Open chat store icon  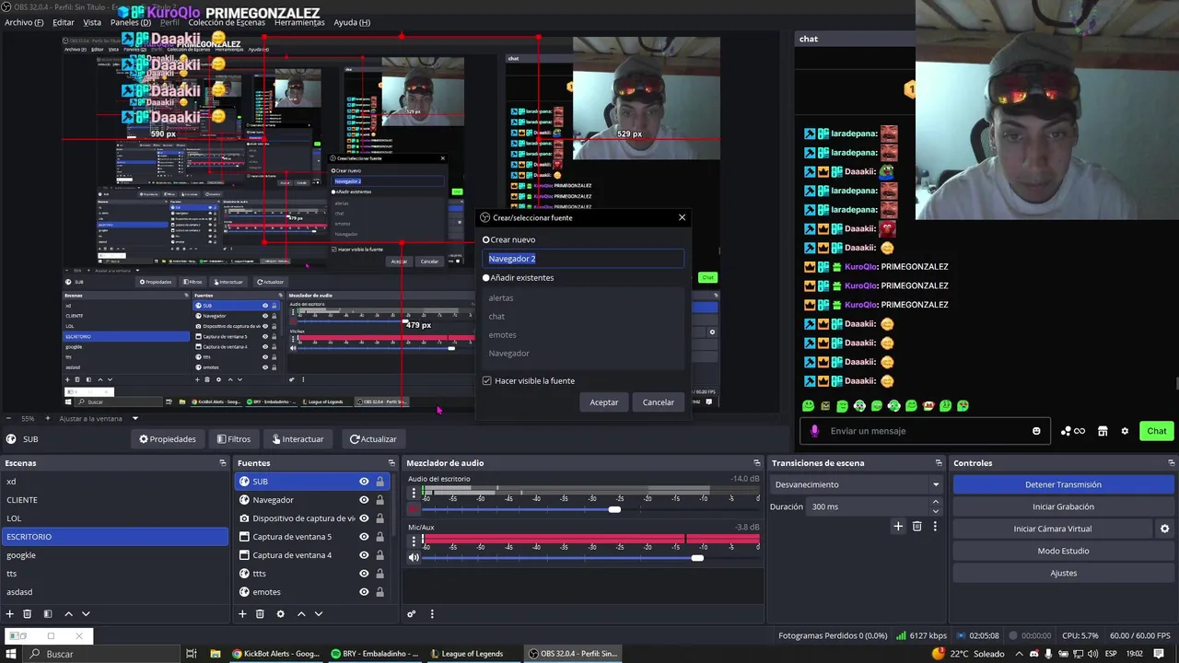(x=1103, y=431)
